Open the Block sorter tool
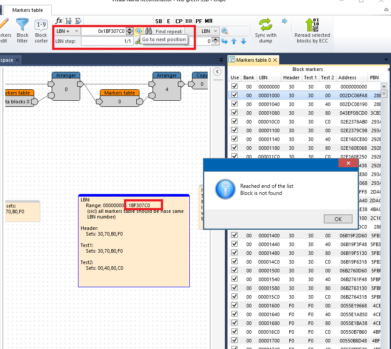The height and width of the screenshot is (349, 391). [x=41, y=30]
